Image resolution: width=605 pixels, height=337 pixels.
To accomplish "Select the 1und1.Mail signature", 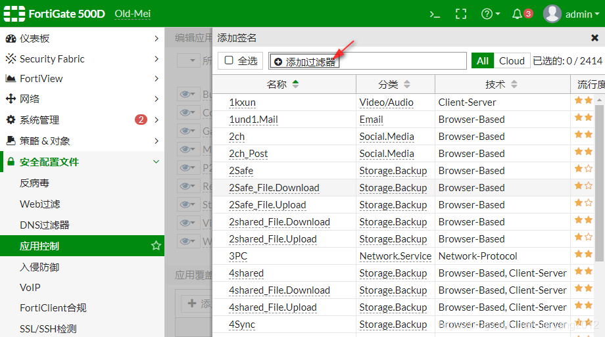I will tap(253, 120).
